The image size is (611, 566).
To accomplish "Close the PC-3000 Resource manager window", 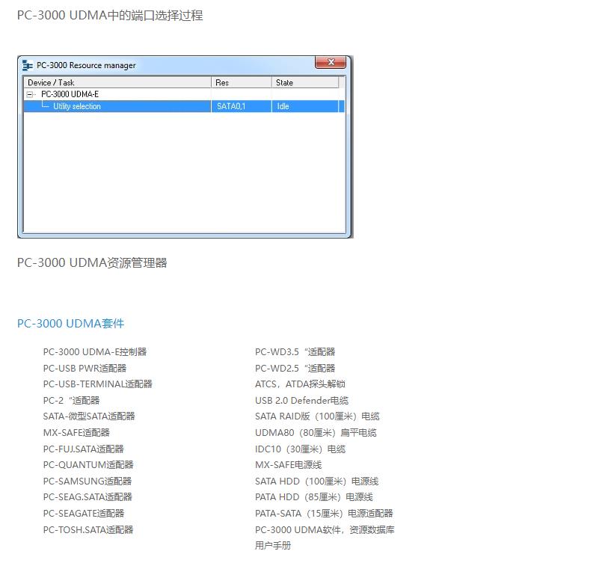I will coord(331,62).
